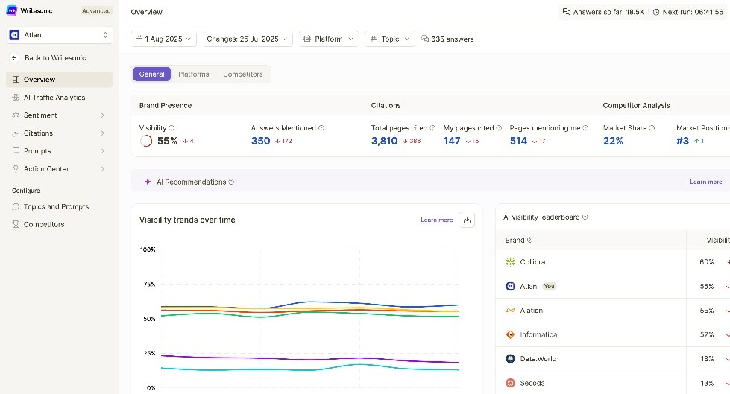
Task: Click the Writesonic logo icon
Action: pos(12,10)
